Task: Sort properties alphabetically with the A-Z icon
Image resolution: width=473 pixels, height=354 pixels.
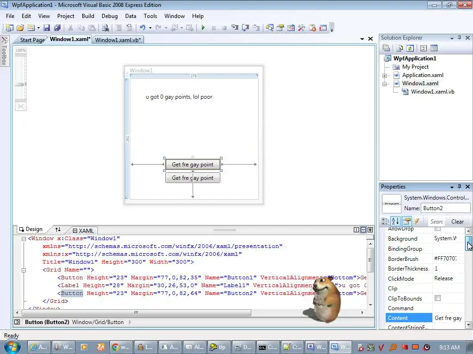Action: click(395, 222)
